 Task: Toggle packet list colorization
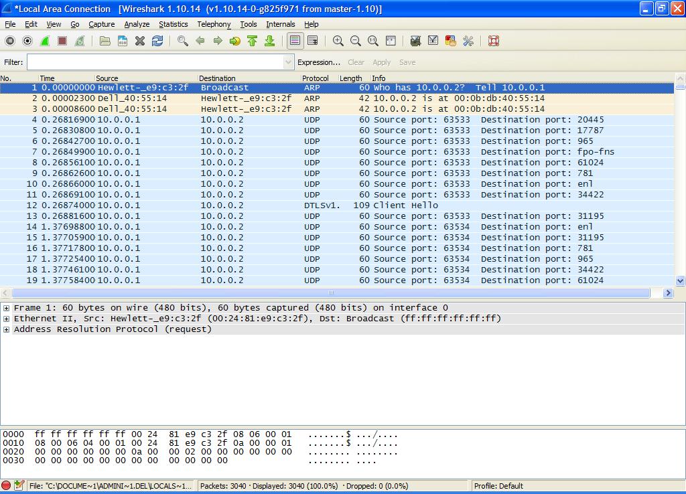coord(293,40)
